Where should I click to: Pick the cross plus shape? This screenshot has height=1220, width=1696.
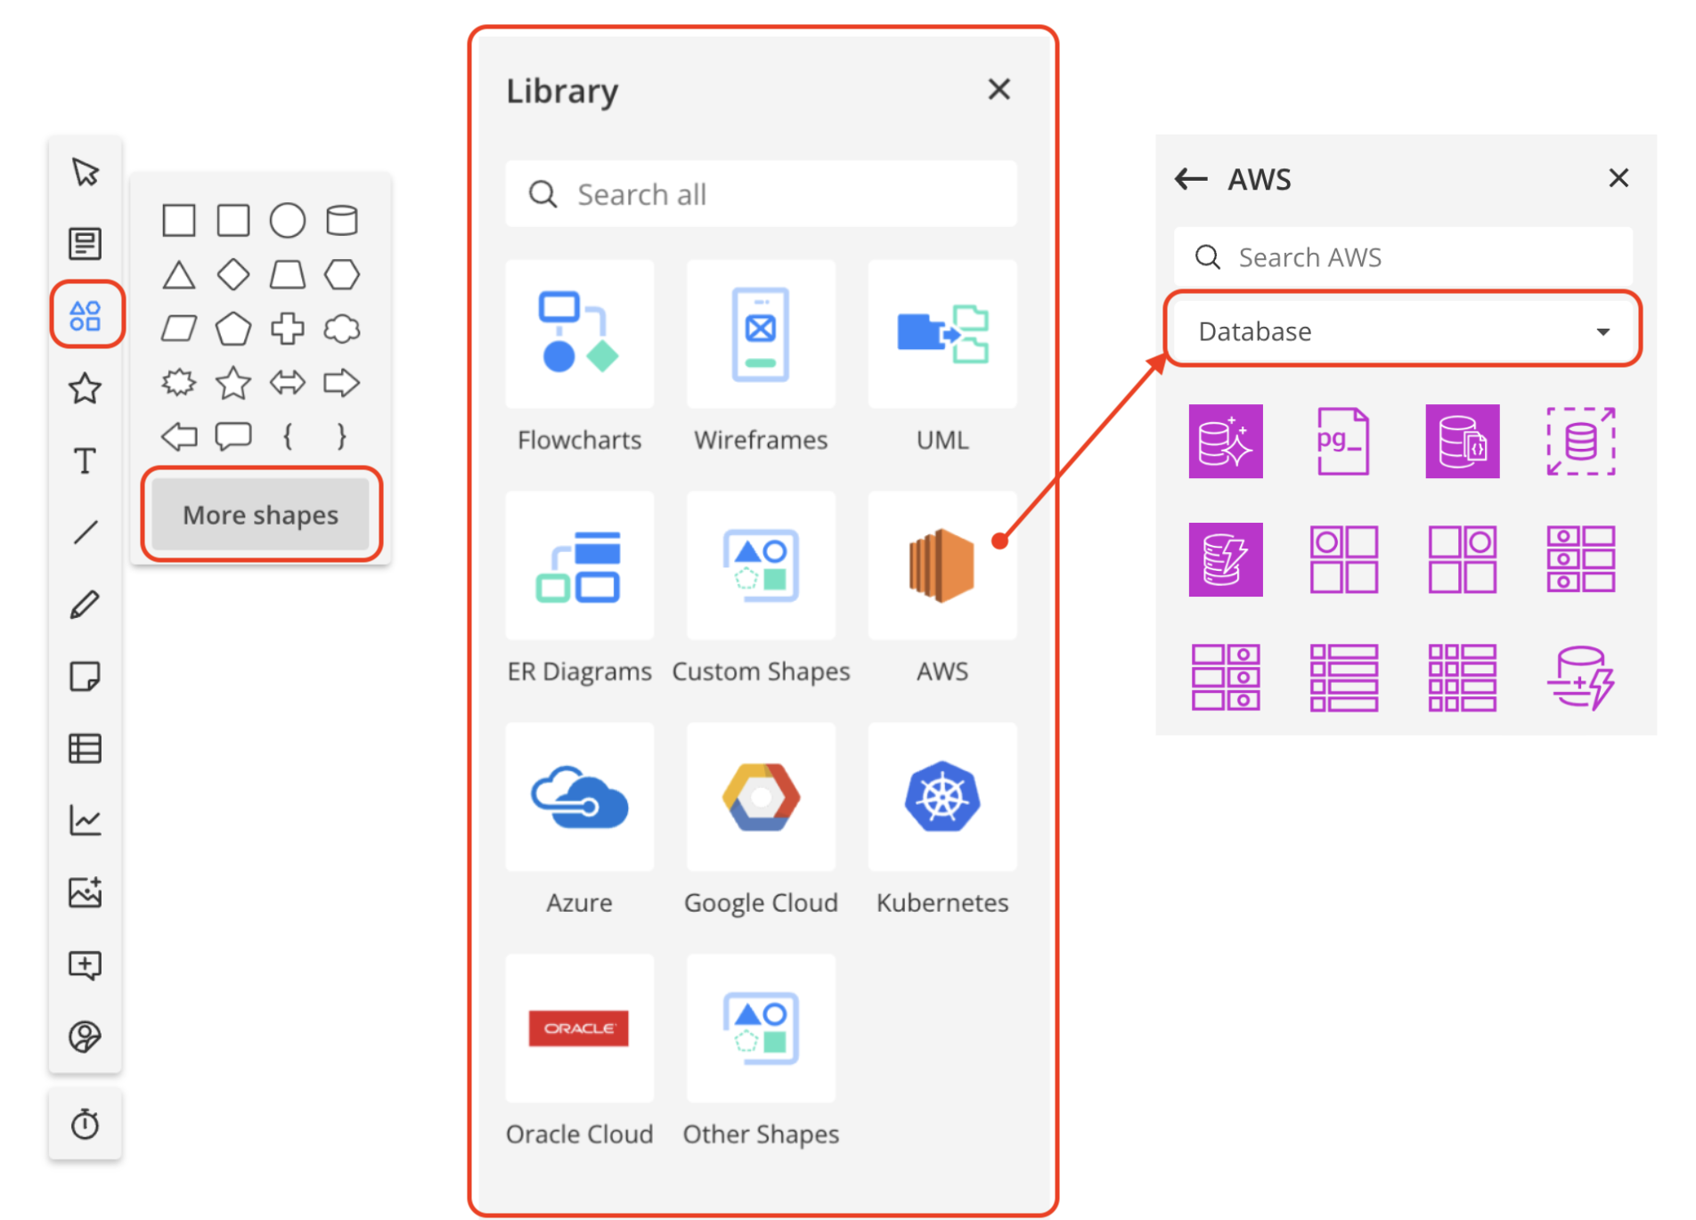(x=288, y=329)
